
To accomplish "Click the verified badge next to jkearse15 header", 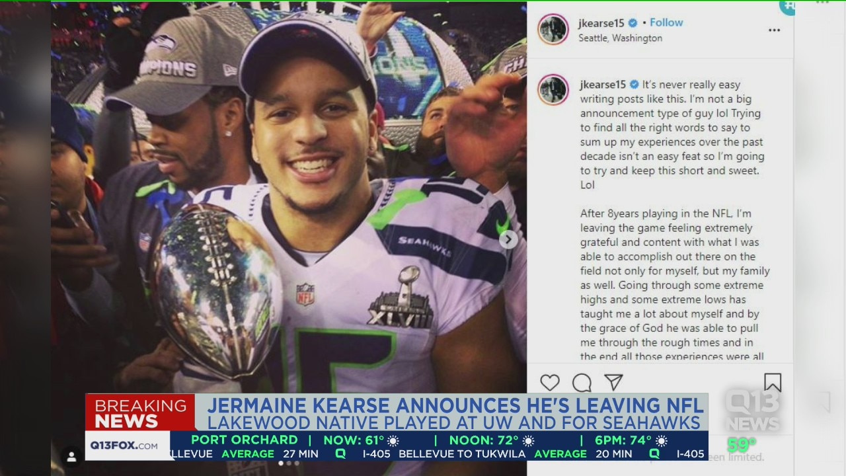I will click(634, 23).
